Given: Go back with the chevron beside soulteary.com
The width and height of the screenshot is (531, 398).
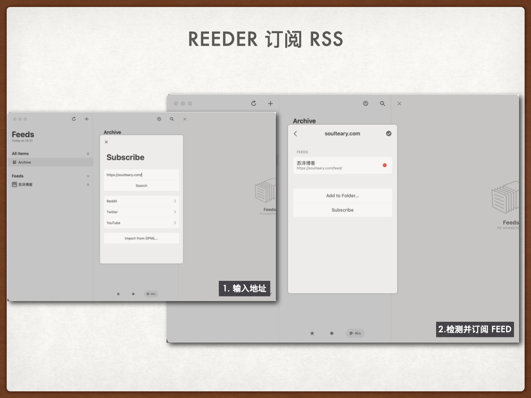Looking at the screenshot, I should click(296, 133).
